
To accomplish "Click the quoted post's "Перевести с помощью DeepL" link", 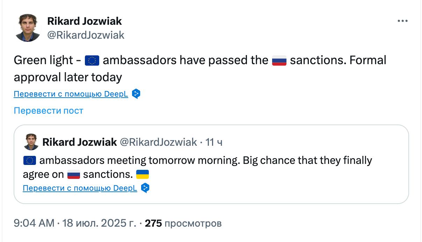I will (x=80, y=188).
